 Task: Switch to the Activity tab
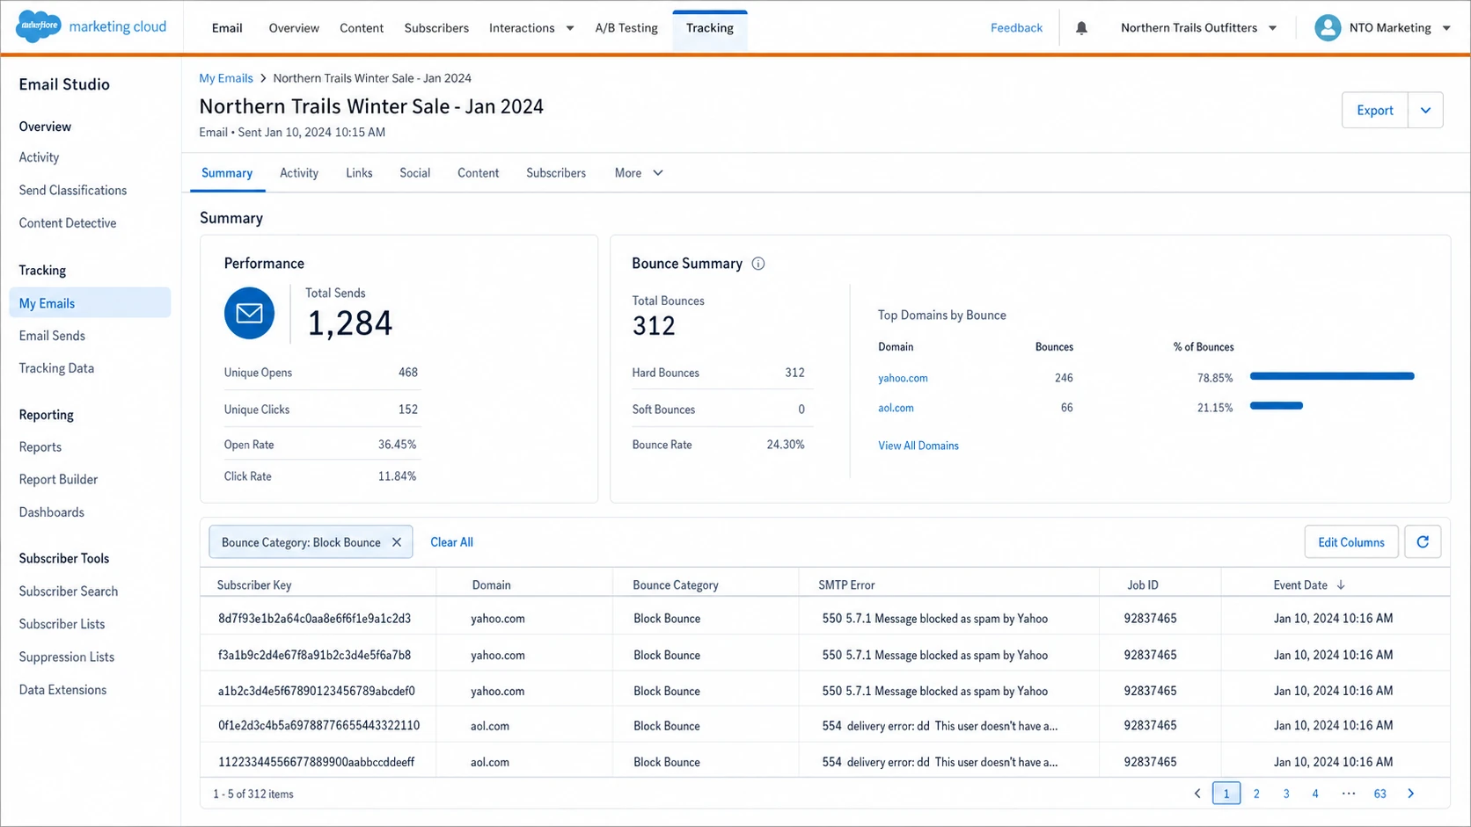click(x=299, y=173)
